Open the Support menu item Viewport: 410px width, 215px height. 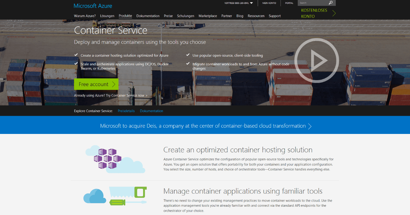(x=275, y=16)
